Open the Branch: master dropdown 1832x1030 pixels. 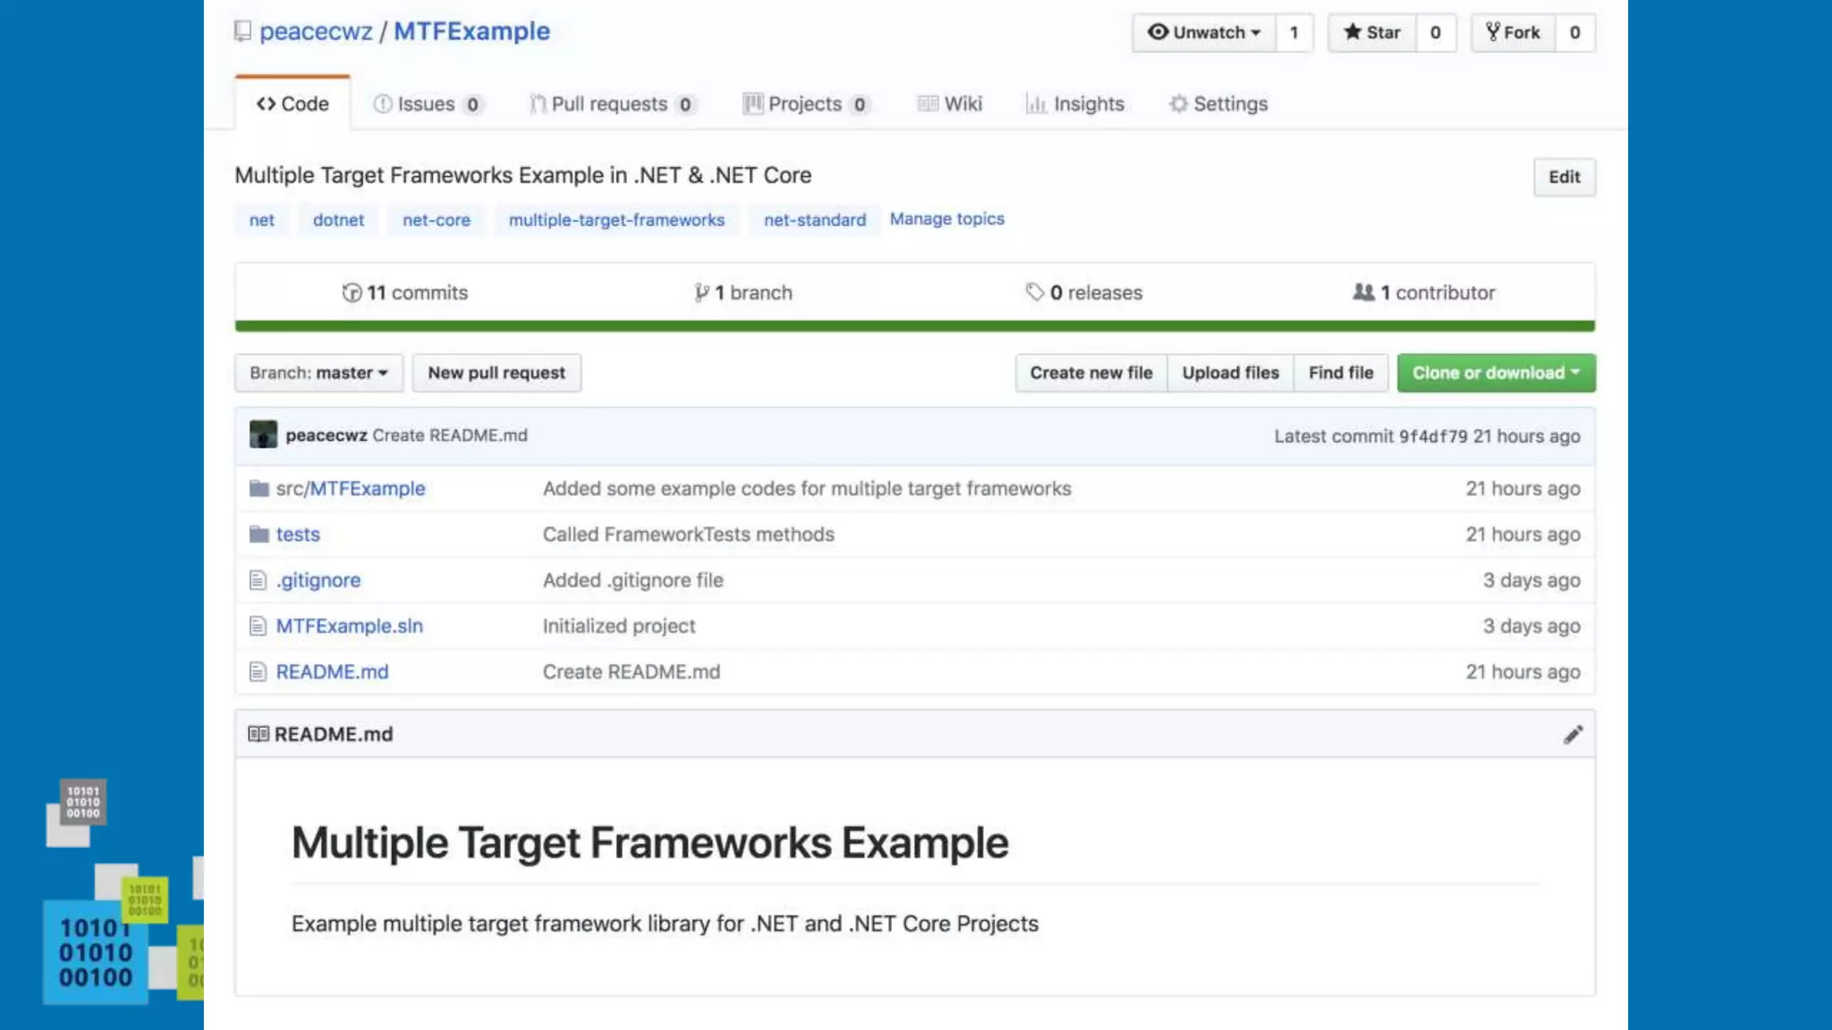318,373
